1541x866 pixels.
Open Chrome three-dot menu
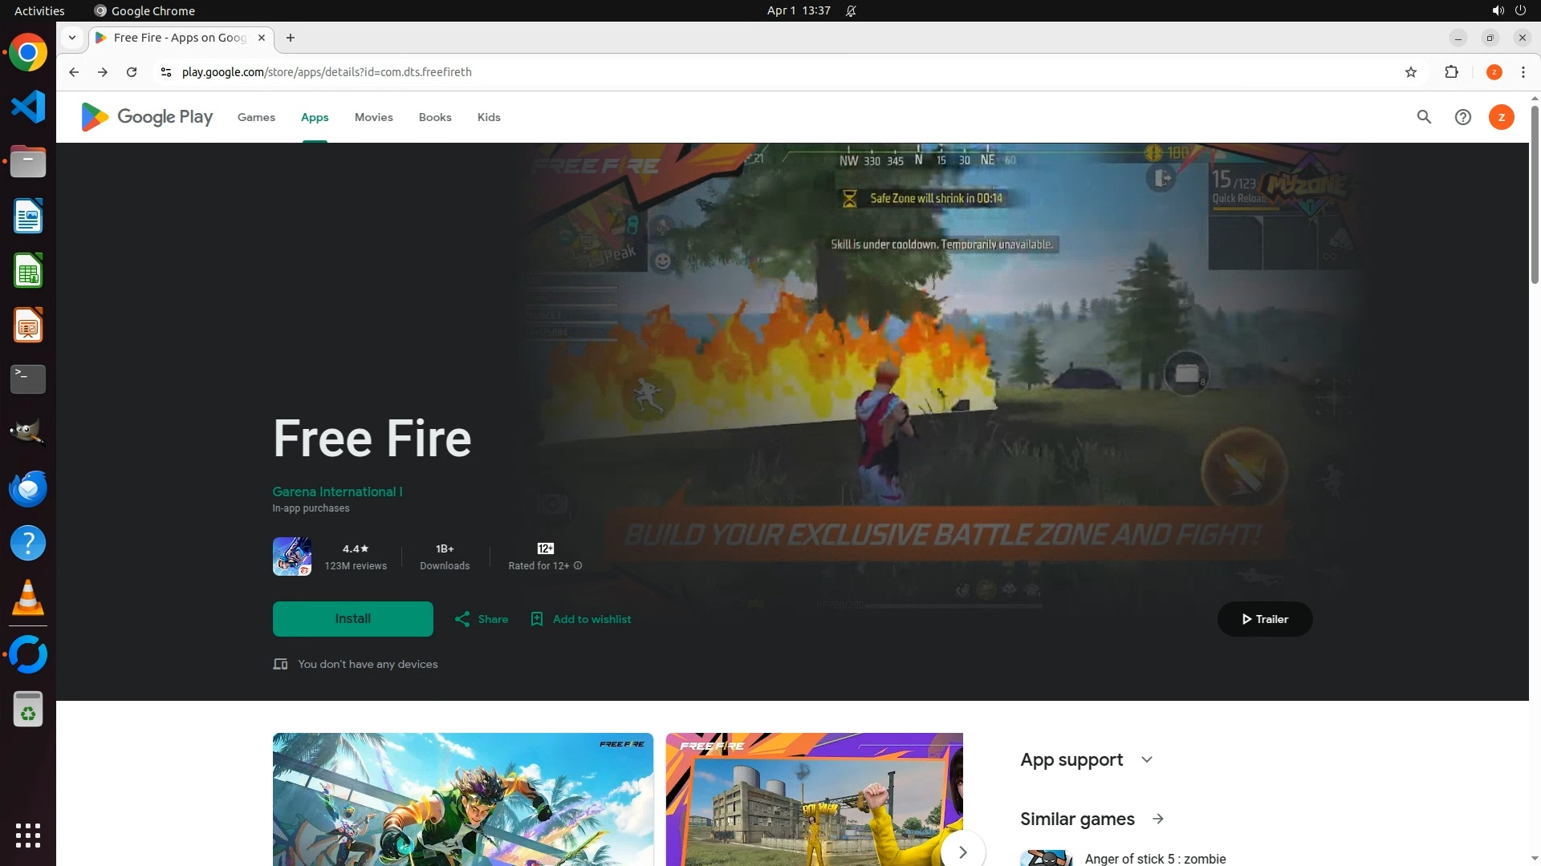point(1523,72)
